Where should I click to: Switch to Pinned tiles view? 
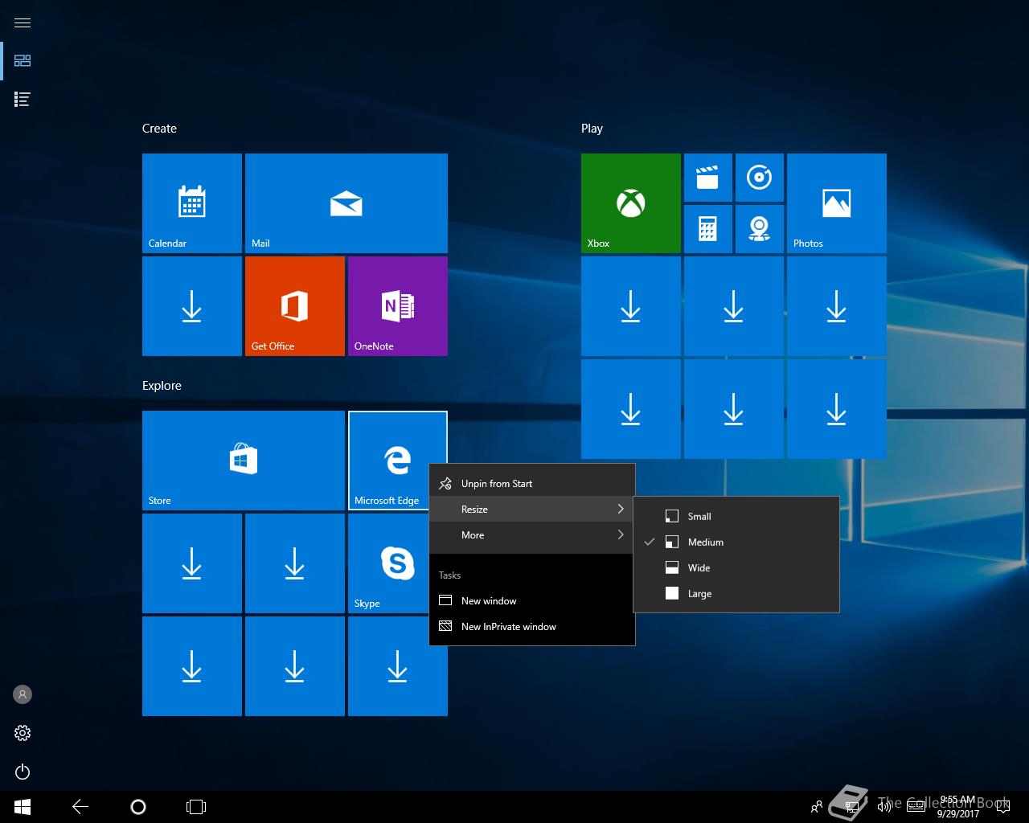click(x=23, y=61)
